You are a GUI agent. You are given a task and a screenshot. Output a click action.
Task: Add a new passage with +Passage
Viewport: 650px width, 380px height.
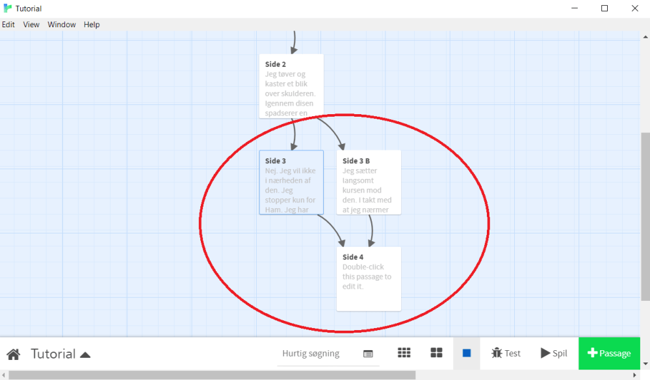click(609, 353)
